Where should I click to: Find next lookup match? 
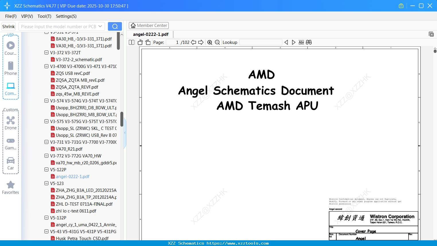[294, 42]
